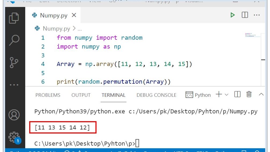
Task: Open Manage settings gear icon
Action: point(14,137)
